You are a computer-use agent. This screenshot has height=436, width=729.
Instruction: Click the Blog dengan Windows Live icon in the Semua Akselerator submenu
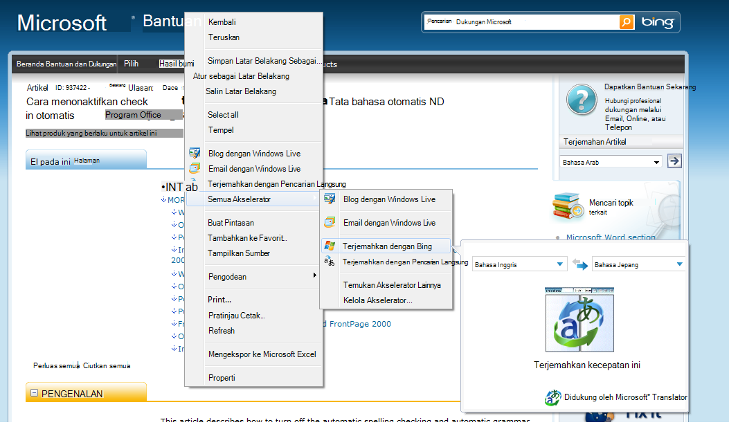pyautogui.click(x=330, y=199)
